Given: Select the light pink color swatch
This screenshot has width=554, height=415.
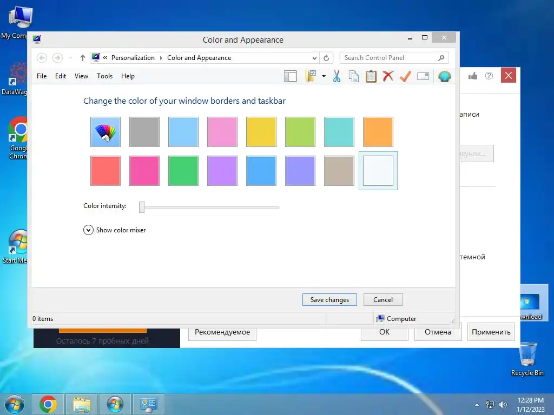Looking at the screenshot, I should [x=222, y=132].
